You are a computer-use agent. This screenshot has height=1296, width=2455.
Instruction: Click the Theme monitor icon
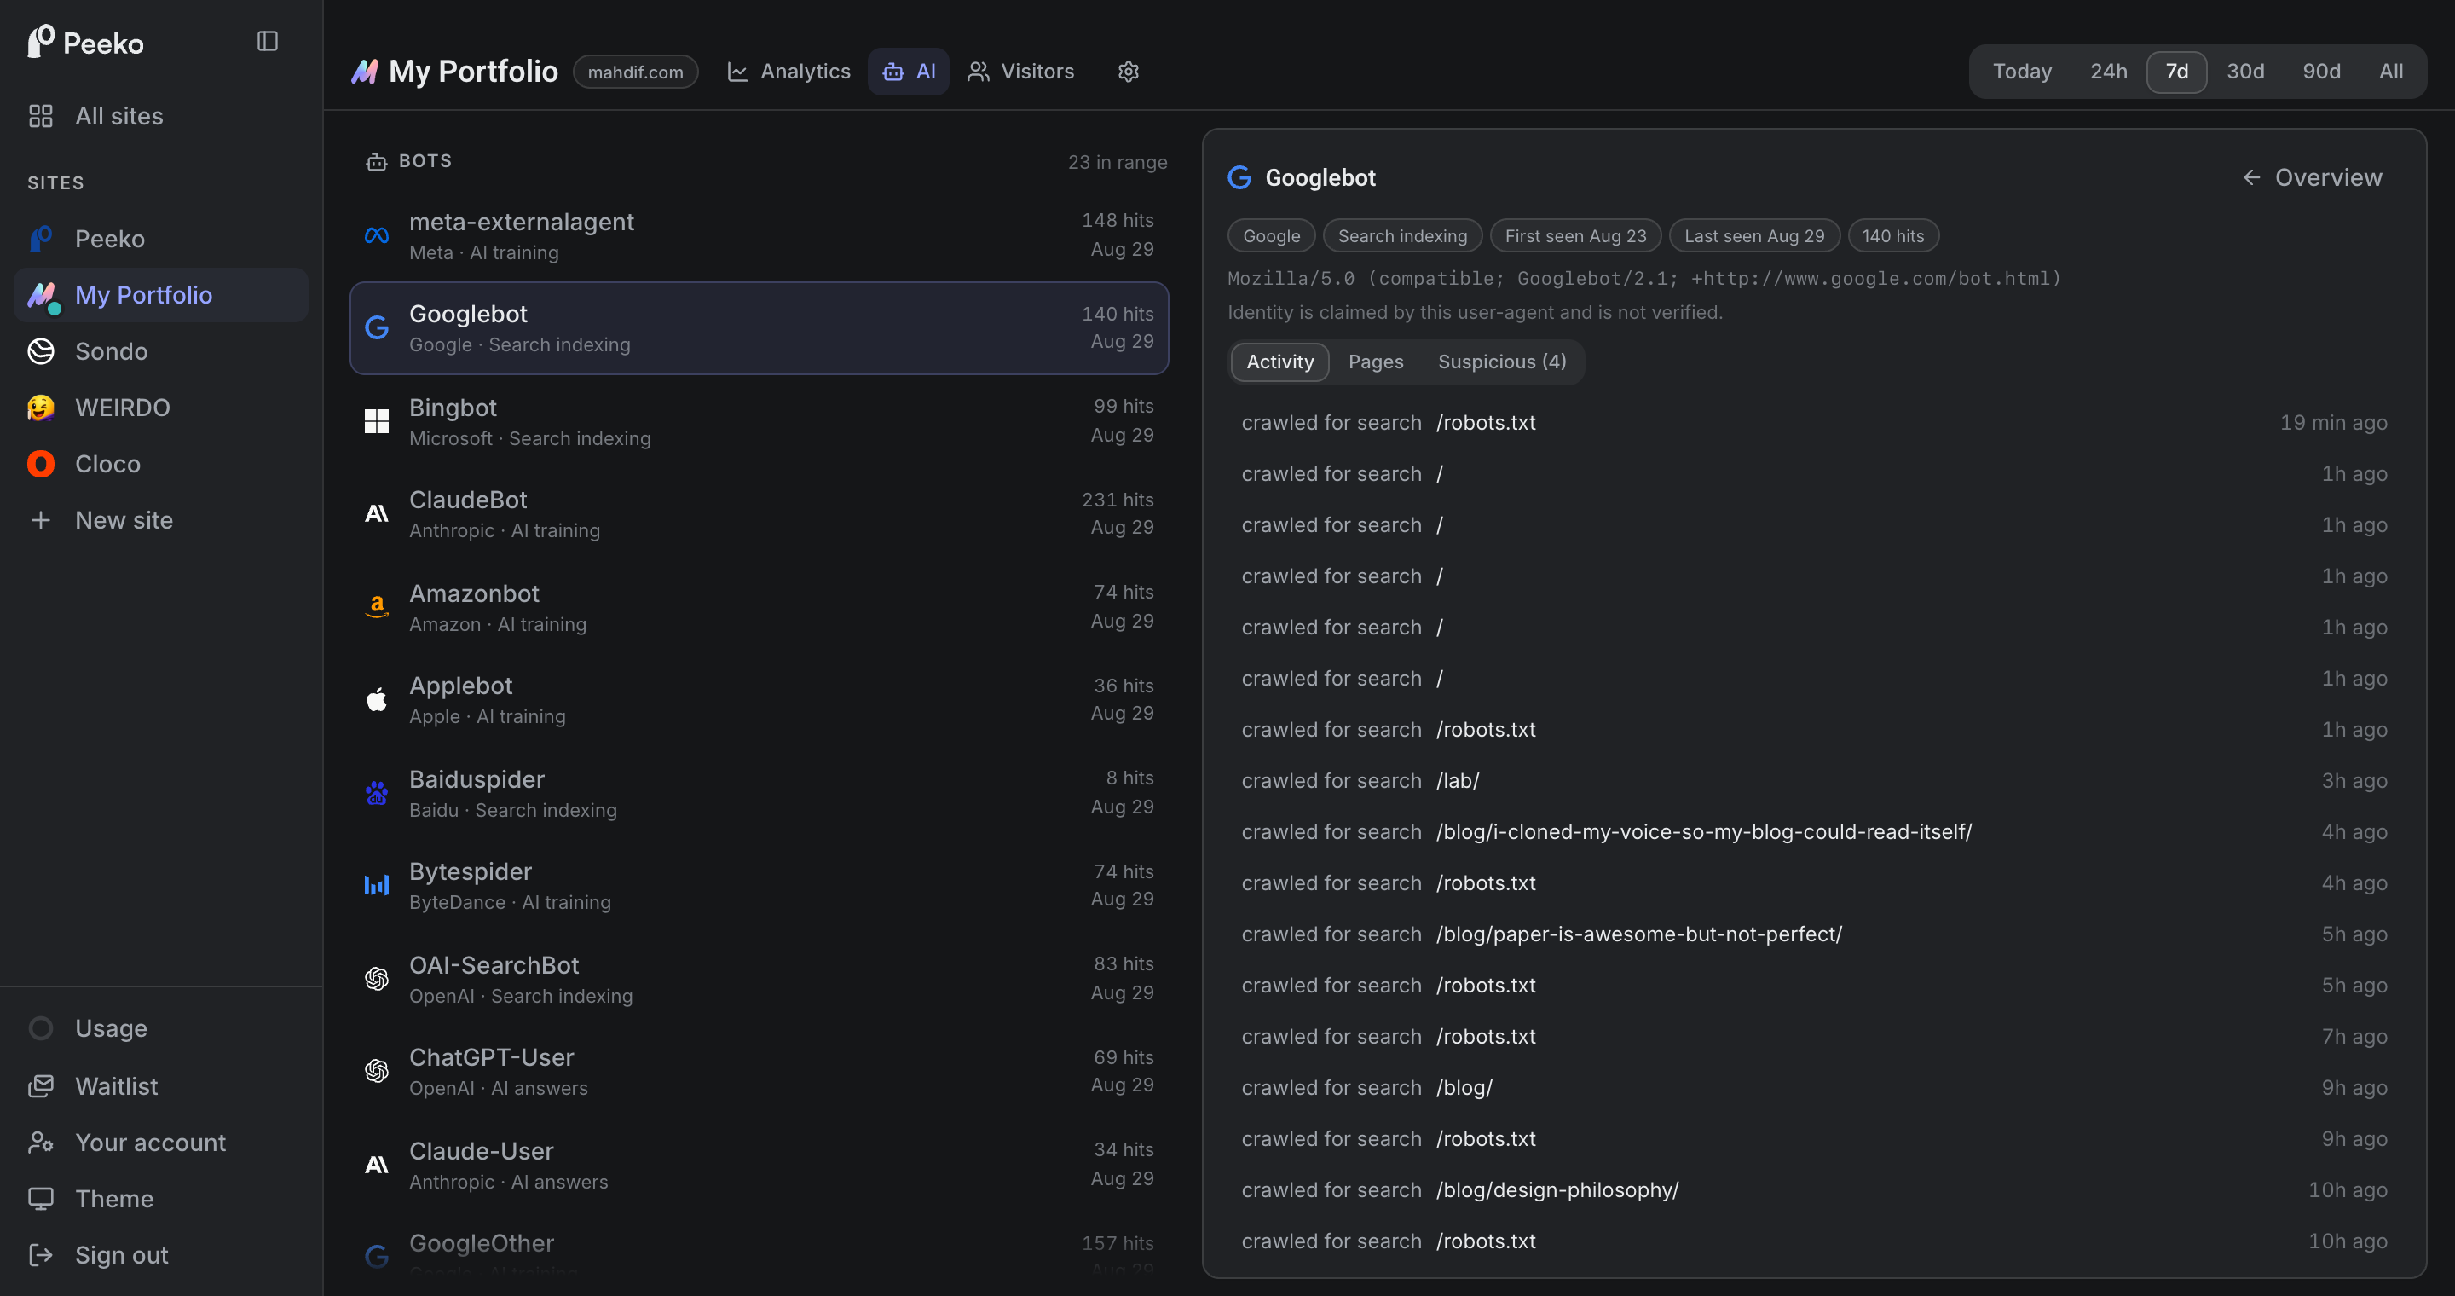tap(41, 1198)
